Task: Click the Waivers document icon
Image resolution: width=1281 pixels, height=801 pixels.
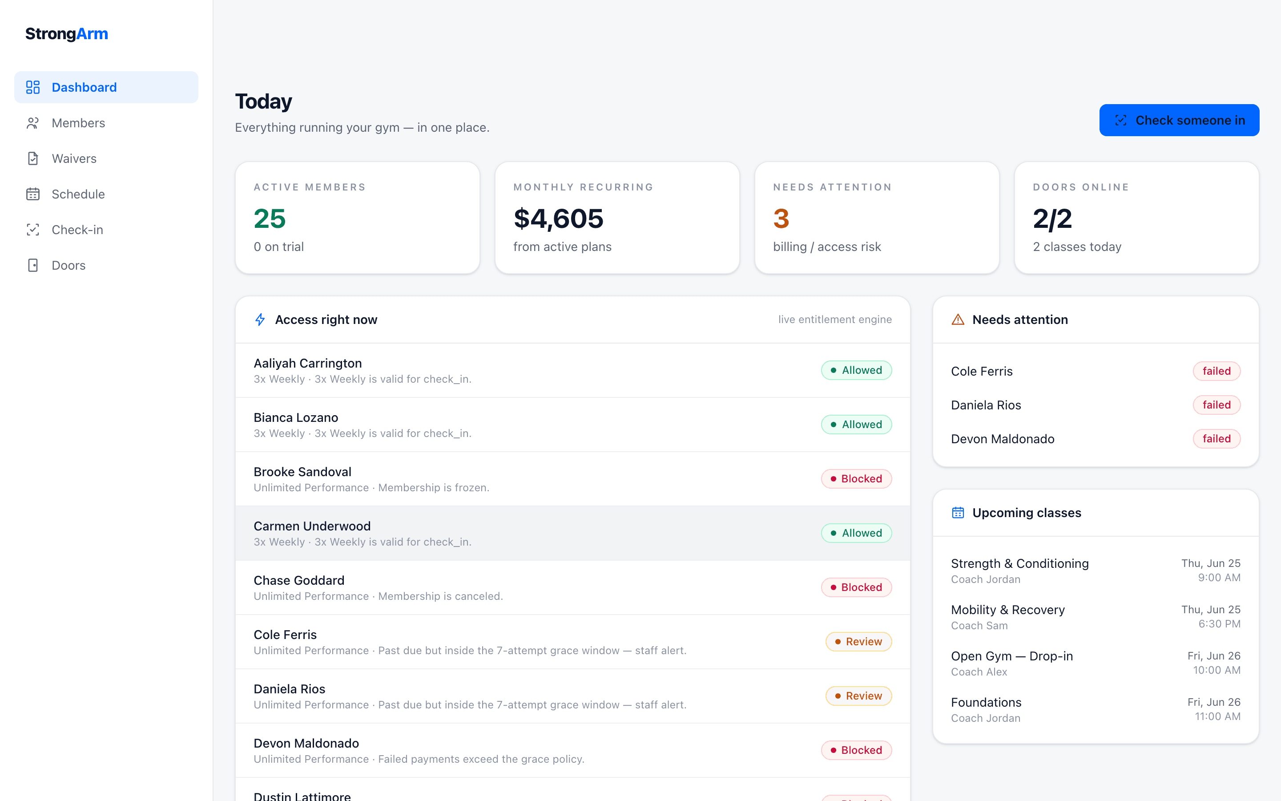Action: (33, 158)
